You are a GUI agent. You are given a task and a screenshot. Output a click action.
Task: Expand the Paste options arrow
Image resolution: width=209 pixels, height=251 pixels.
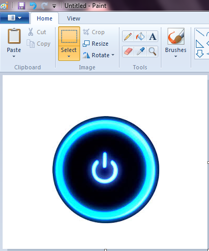(14, 57)
